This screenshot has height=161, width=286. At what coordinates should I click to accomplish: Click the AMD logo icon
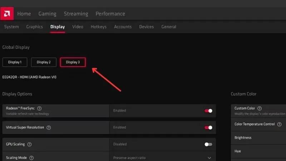(7, 14)
